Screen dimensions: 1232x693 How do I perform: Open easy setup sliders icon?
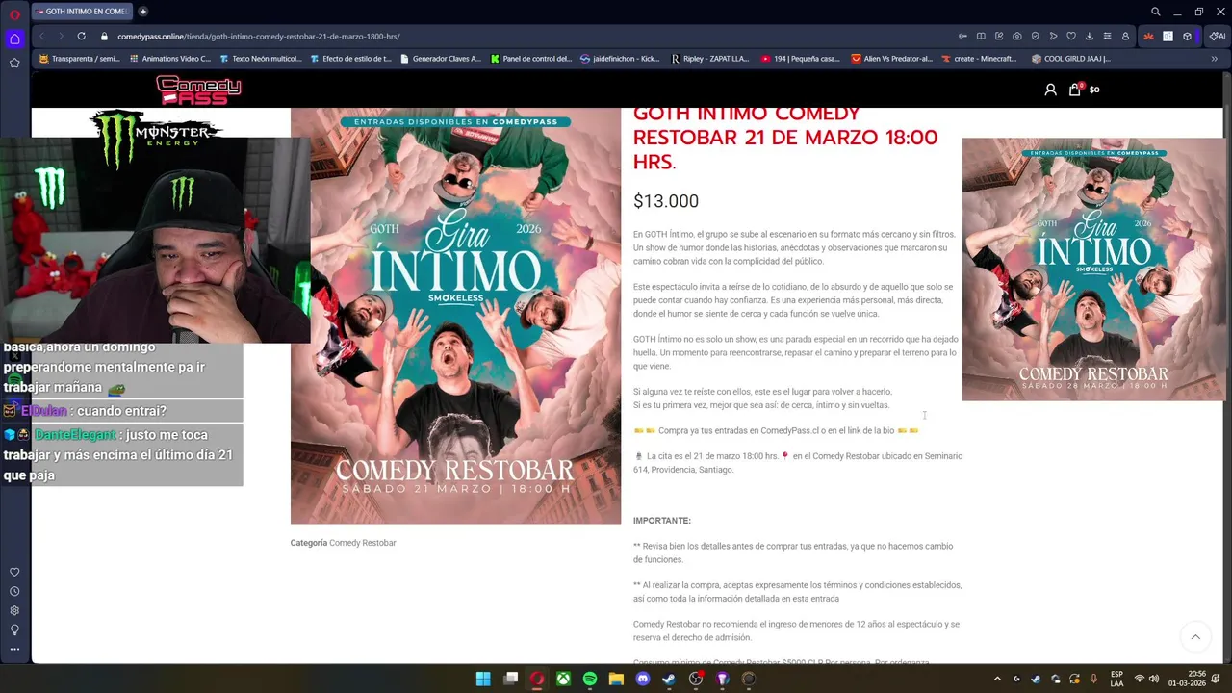[1107, 37]
